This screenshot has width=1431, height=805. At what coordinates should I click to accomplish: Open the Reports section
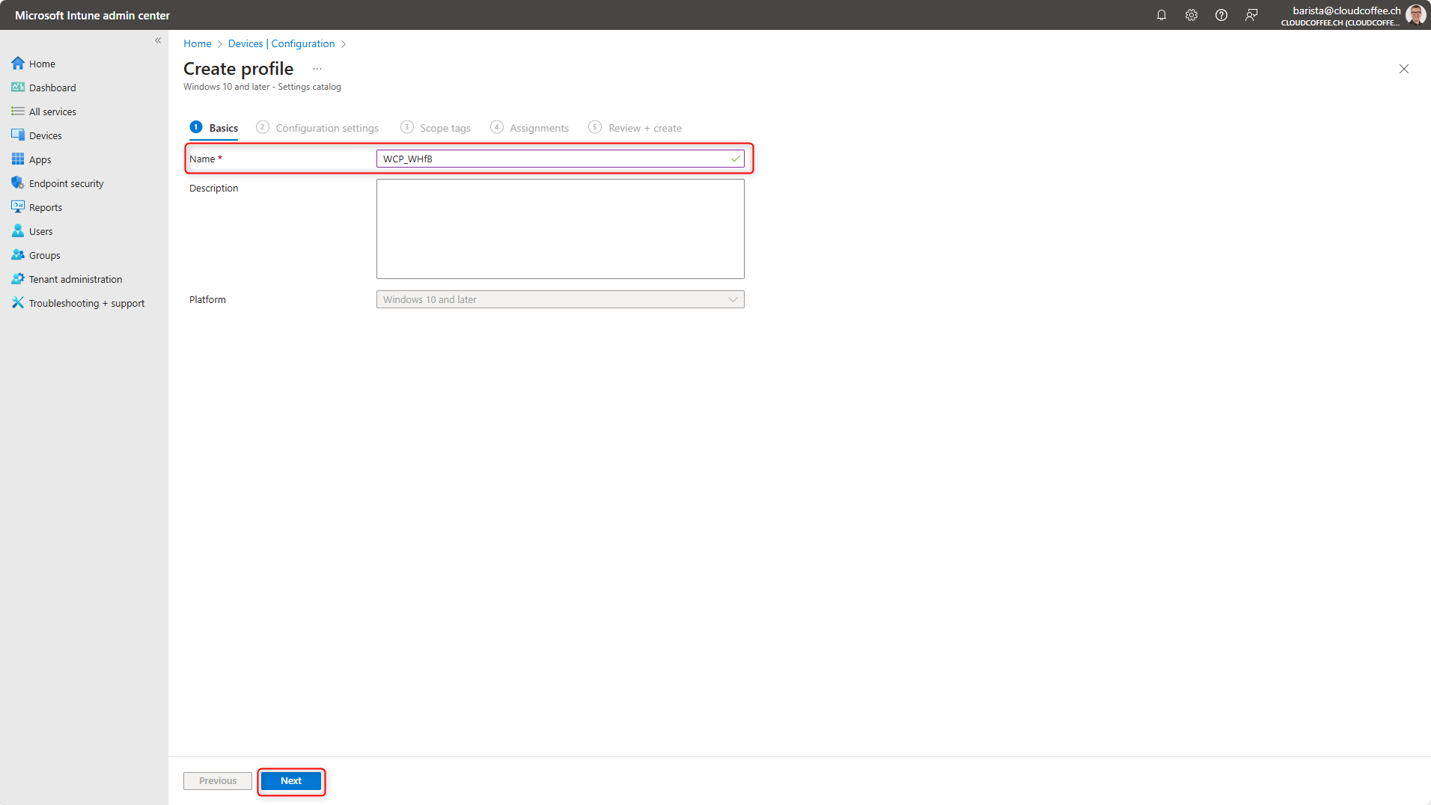(x=45, y=206)
